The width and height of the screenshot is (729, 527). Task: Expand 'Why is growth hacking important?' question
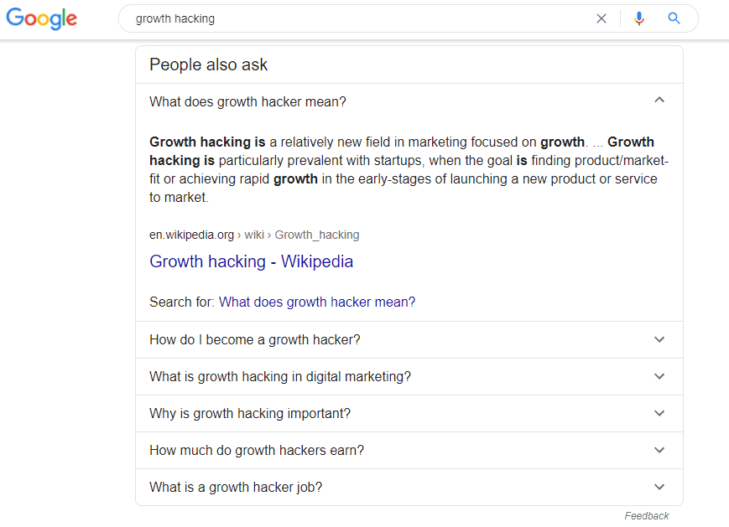pyautogui.click(x=250, y=413)
